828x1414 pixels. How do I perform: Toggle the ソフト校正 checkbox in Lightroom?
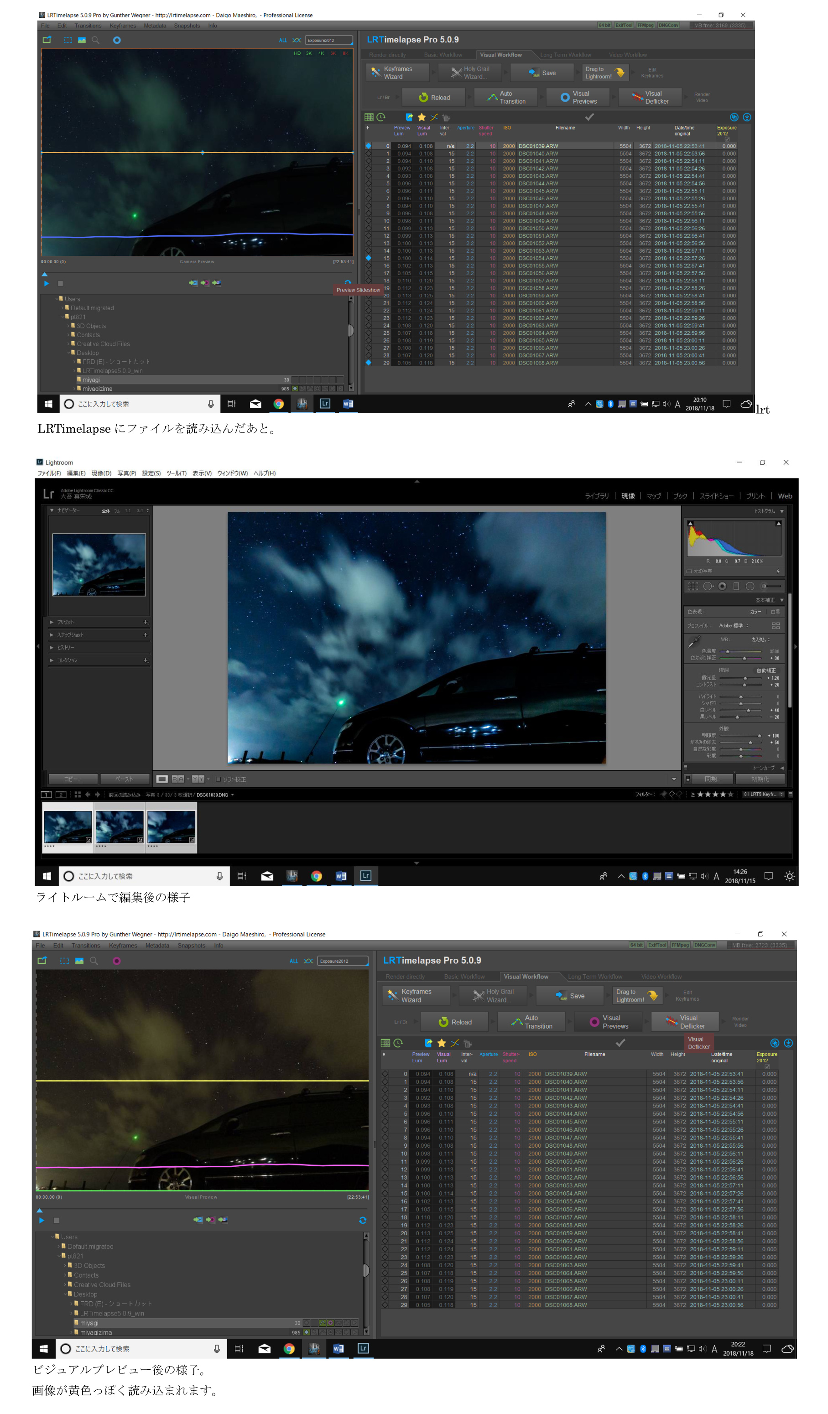click(x=219, y=779)
